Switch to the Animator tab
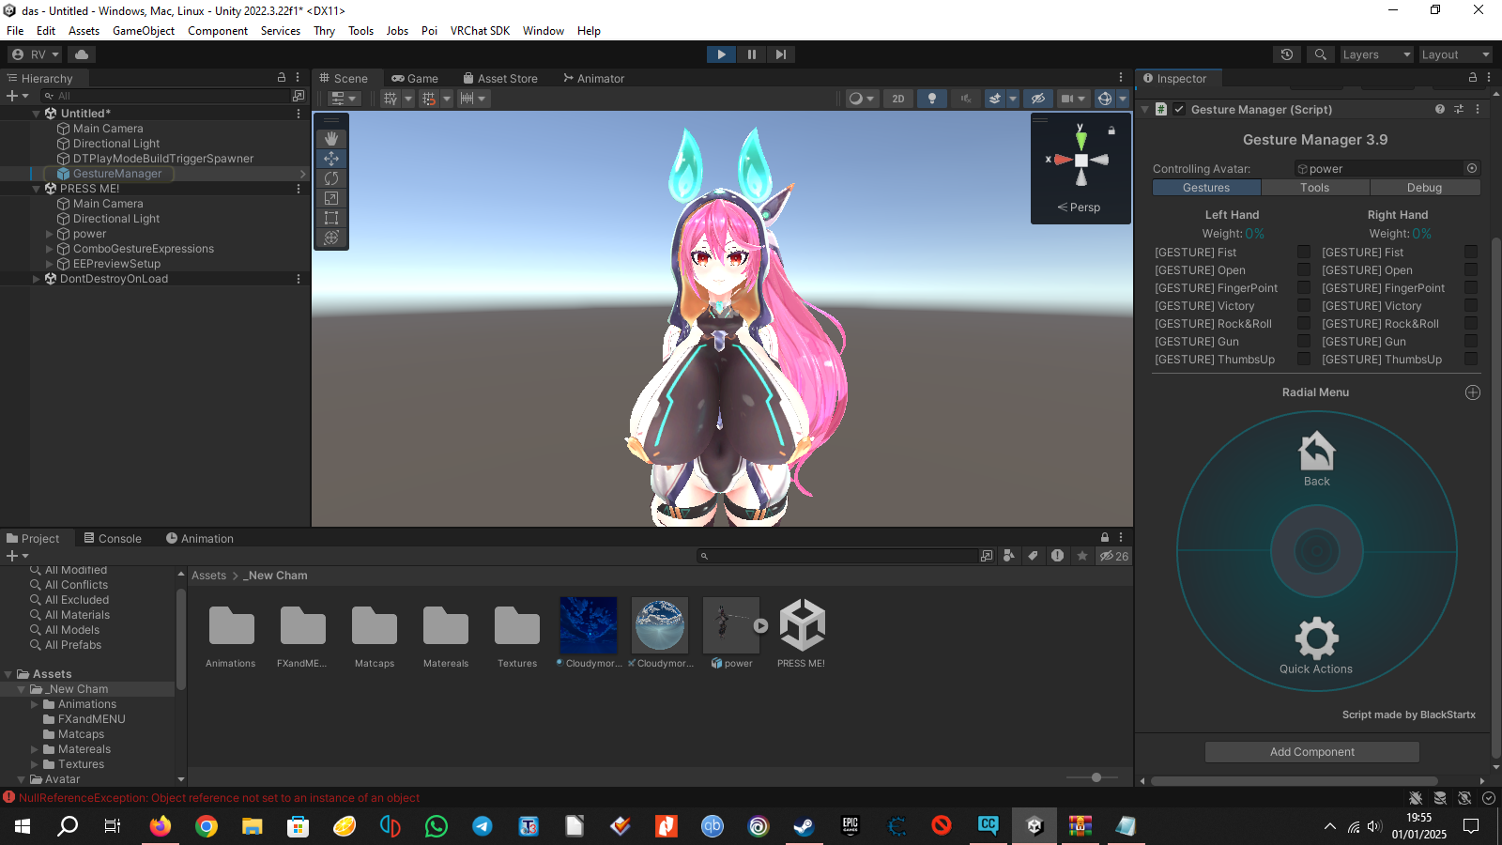The image size is (1502, 845). click(593, 79)
